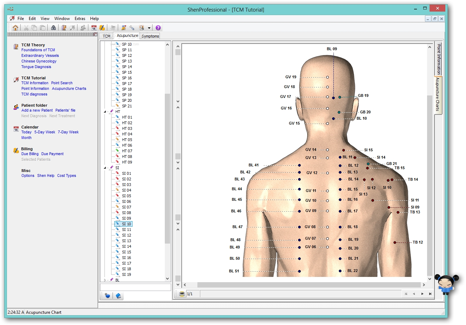Viewport: 466px width, 325px height.
Task: Click the Paste clipboard toolbar icon
Action: click(x=42, y=28)
